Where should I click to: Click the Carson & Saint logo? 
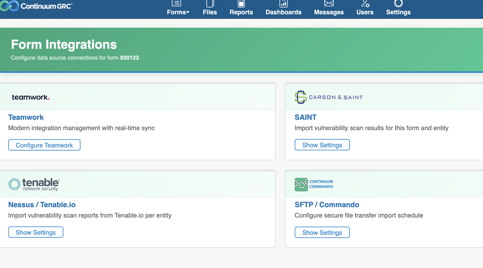[329, 97]
